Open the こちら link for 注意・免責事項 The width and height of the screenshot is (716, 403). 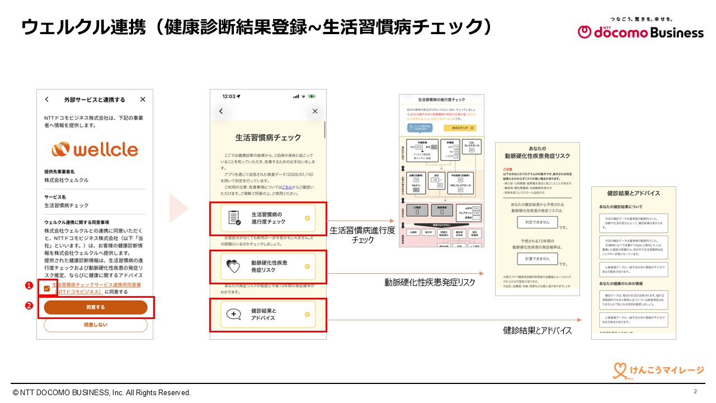pos(286,186)
